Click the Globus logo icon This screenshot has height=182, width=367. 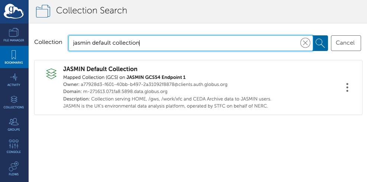click(14, 11)
